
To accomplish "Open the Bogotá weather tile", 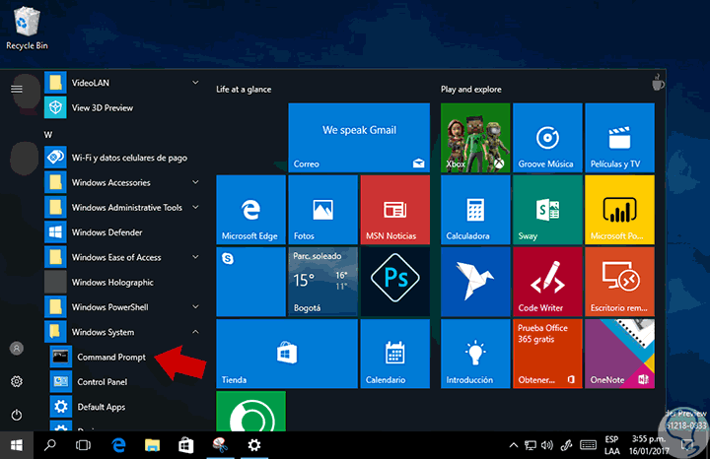I will coord(322,282).
